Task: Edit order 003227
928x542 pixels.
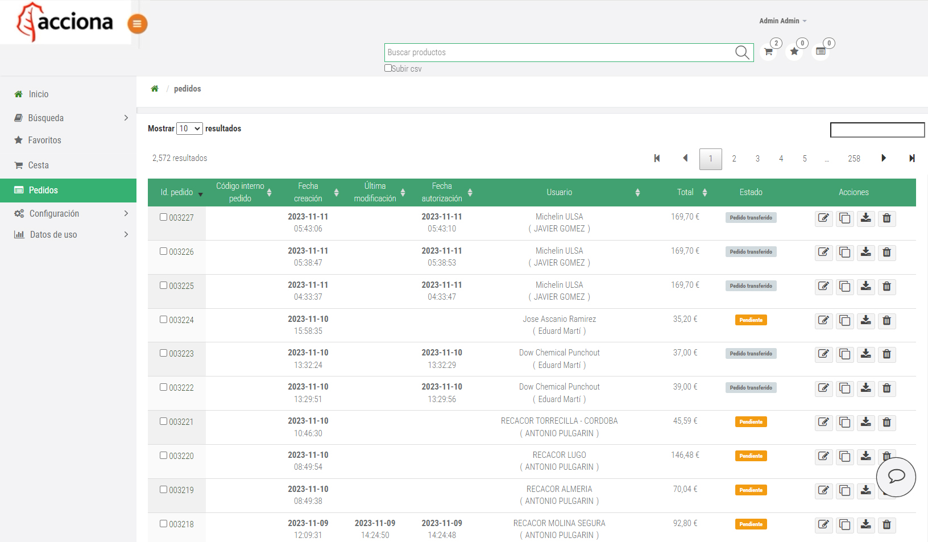Action: [823, 218]
